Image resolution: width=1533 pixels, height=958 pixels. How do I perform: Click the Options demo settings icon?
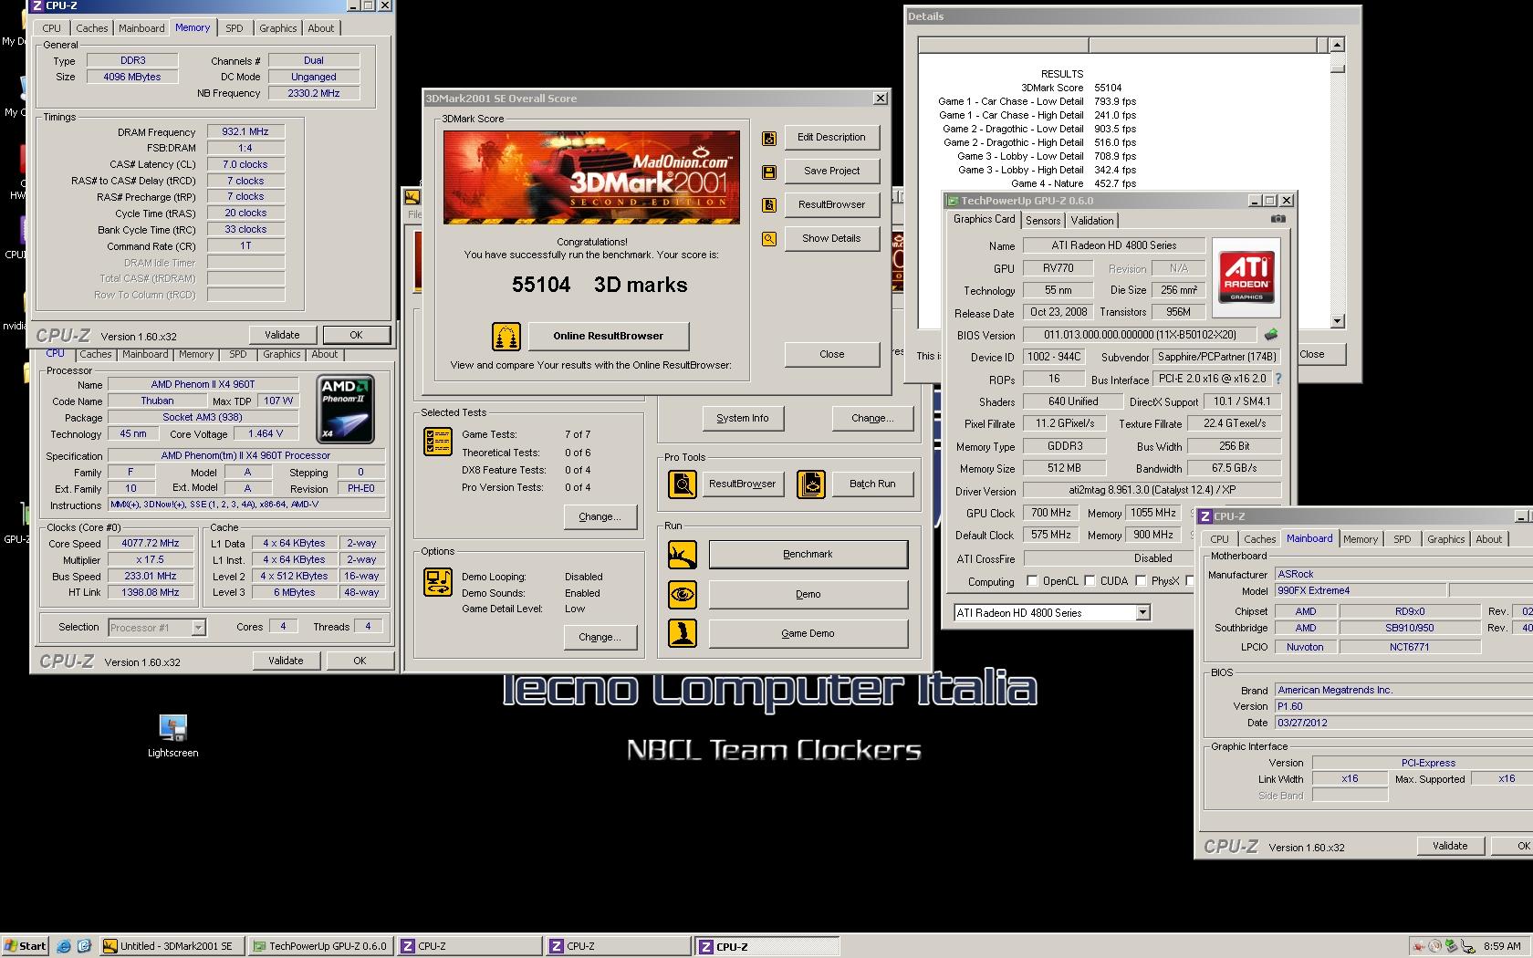[438, 582]
